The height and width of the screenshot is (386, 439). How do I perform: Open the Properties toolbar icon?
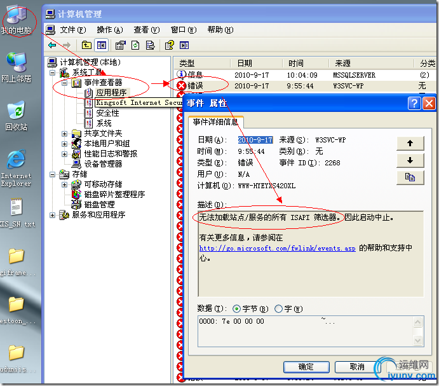[121, 45]
